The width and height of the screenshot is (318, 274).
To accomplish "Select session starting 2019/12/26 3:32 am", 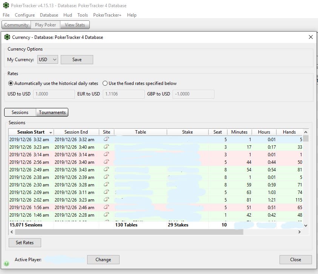I will (x=155, y=139).
